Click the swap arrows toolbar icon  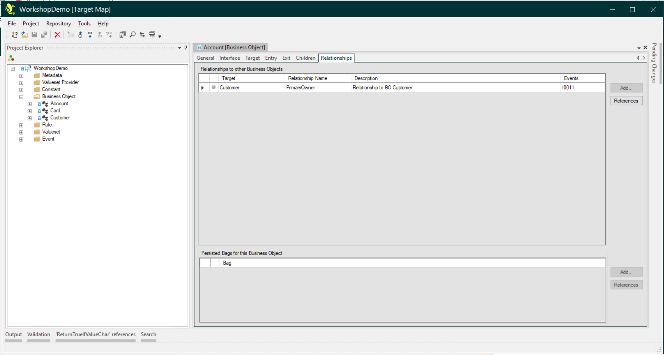[142, 35]
